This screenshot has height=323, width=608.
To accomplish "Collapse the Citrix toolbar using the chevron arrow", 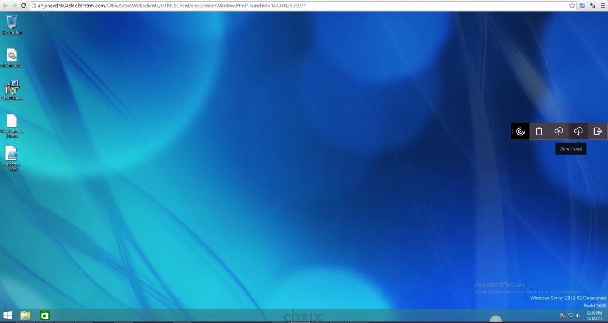I will [512, 132].
